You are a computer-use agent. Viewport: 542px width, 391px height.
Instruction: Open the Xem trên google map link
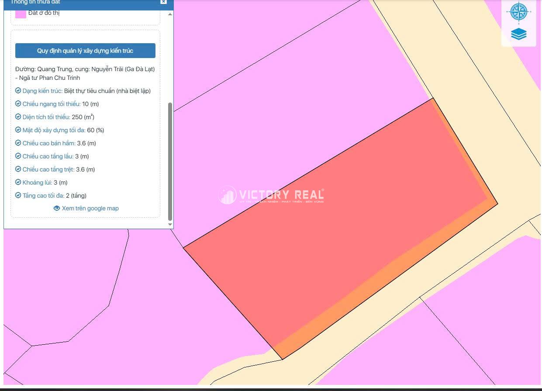point(90,209)
